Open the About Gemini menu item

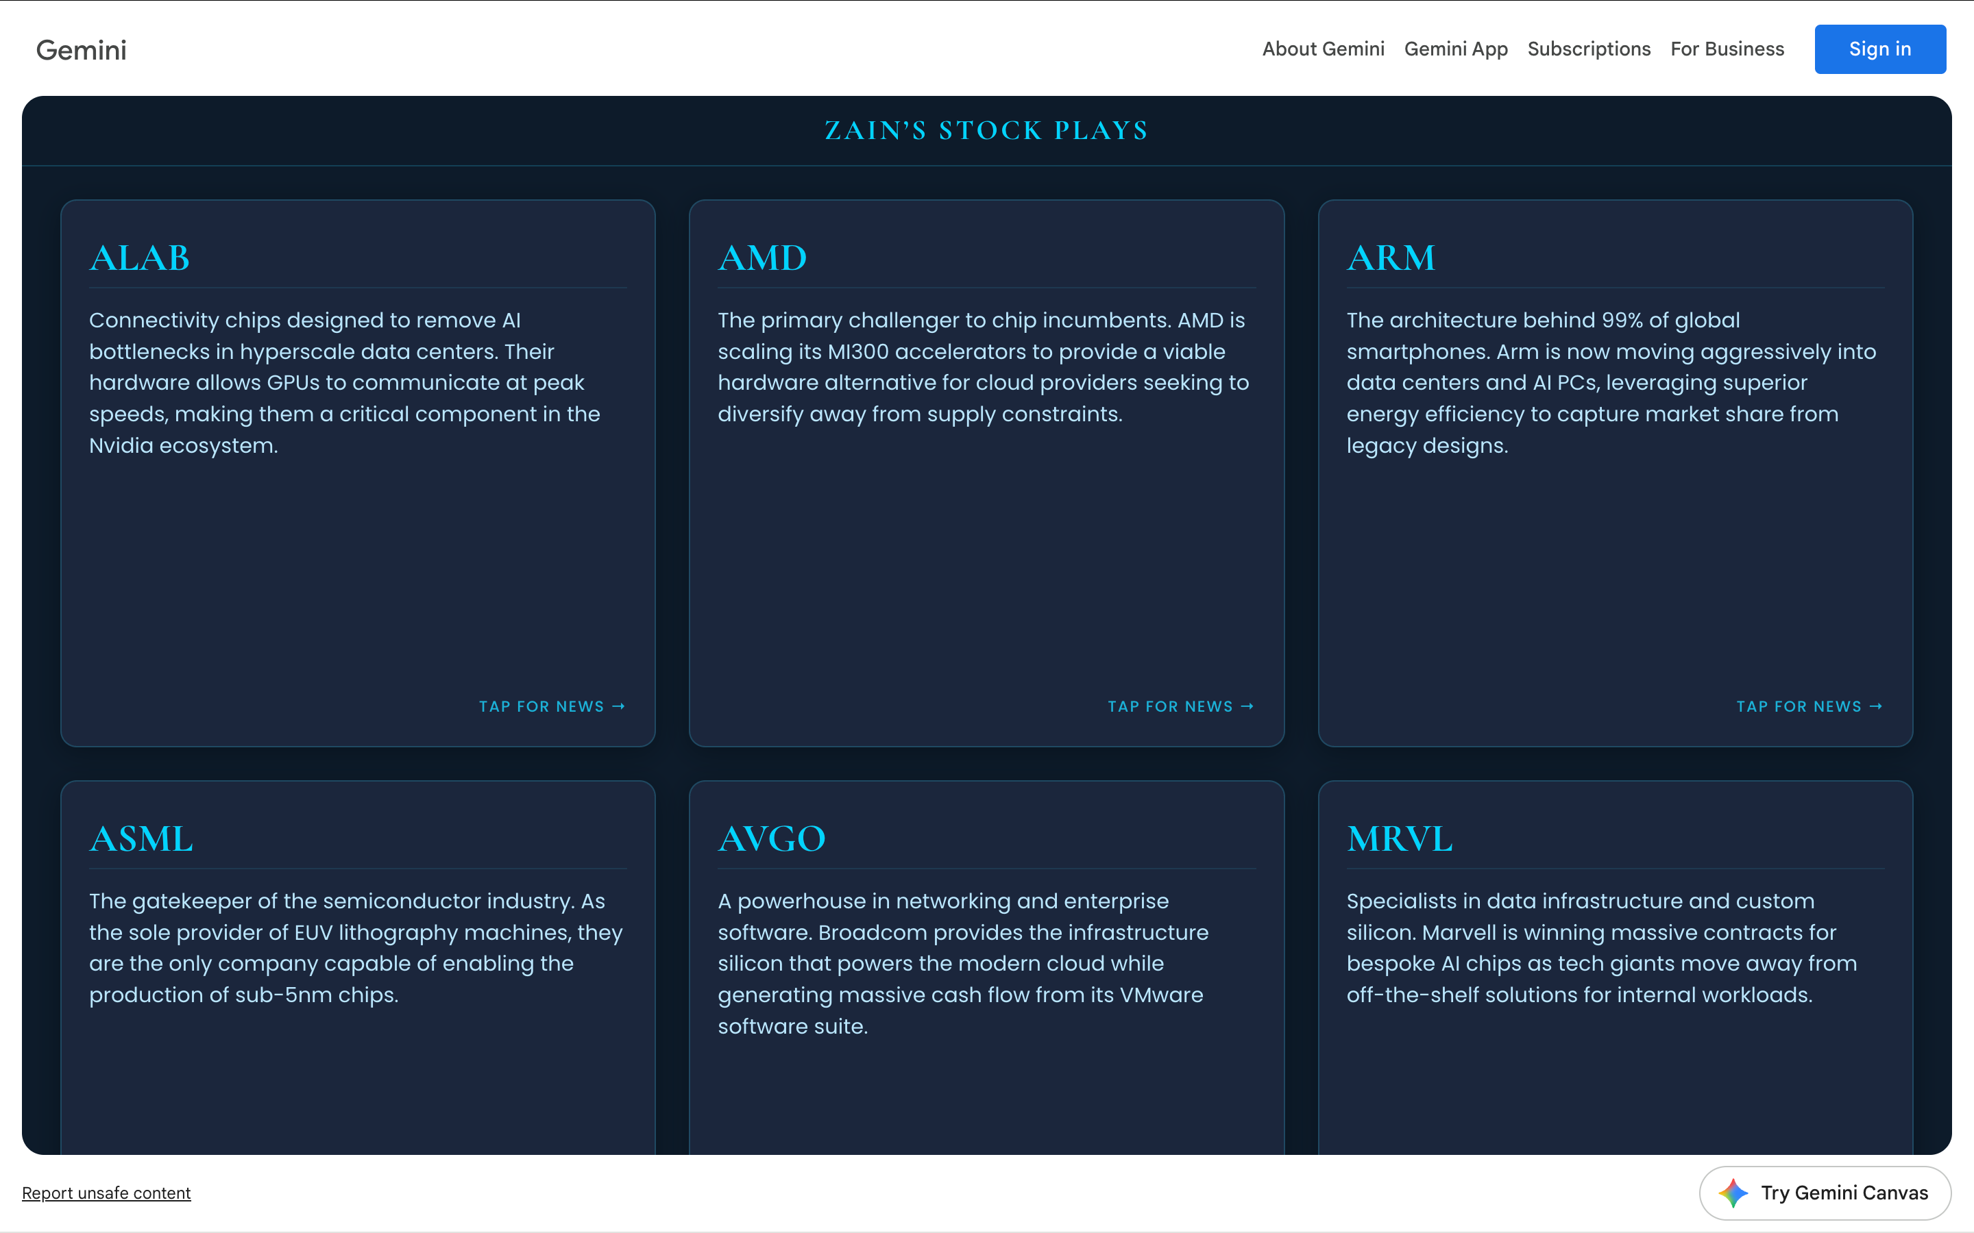click(x=1323, y=49)
